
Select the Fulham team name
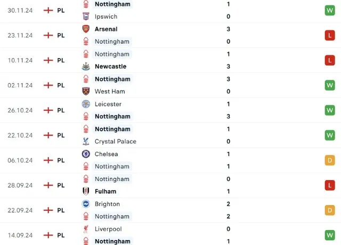tap(105, 191)
